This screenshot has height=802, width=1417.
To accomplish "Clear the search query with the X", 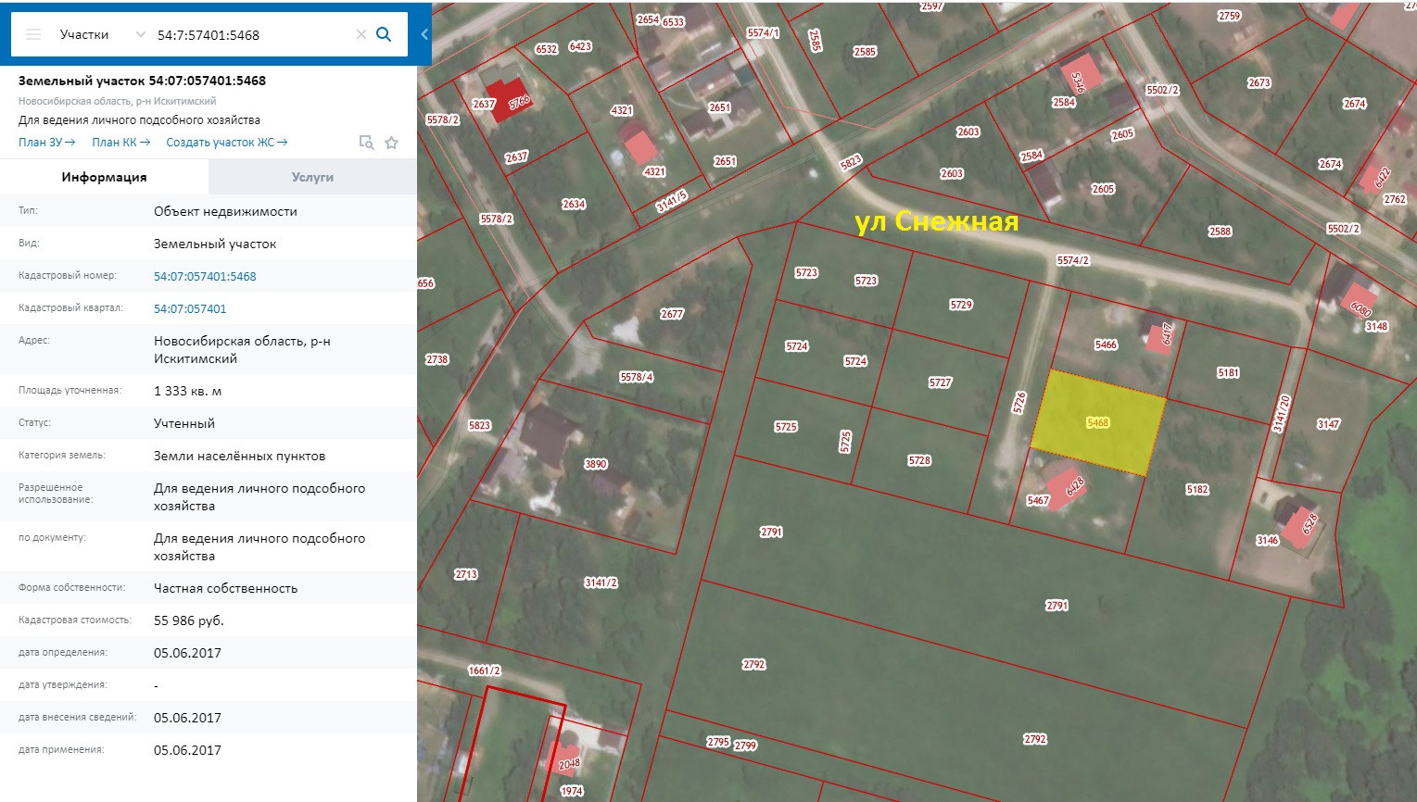I will [361, 34].
